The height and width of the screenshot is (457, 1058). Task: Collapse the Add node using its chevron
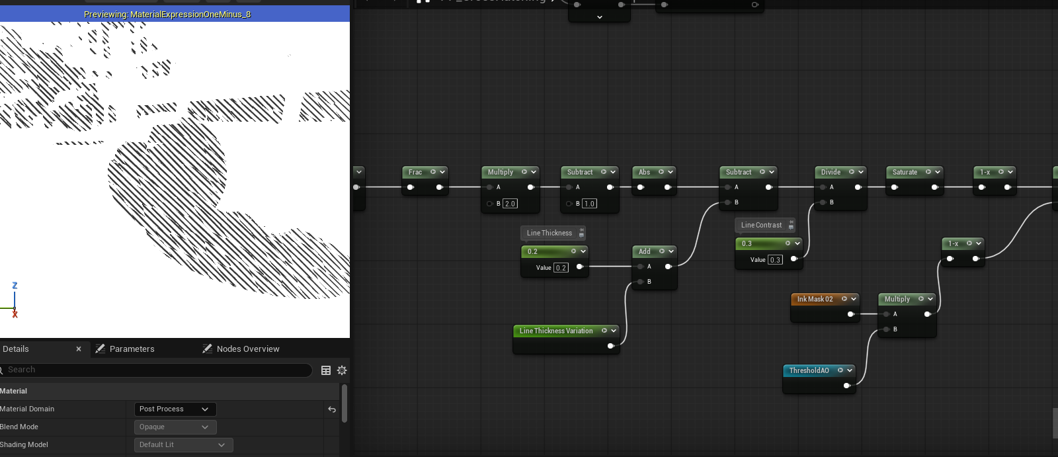point(671,251)
